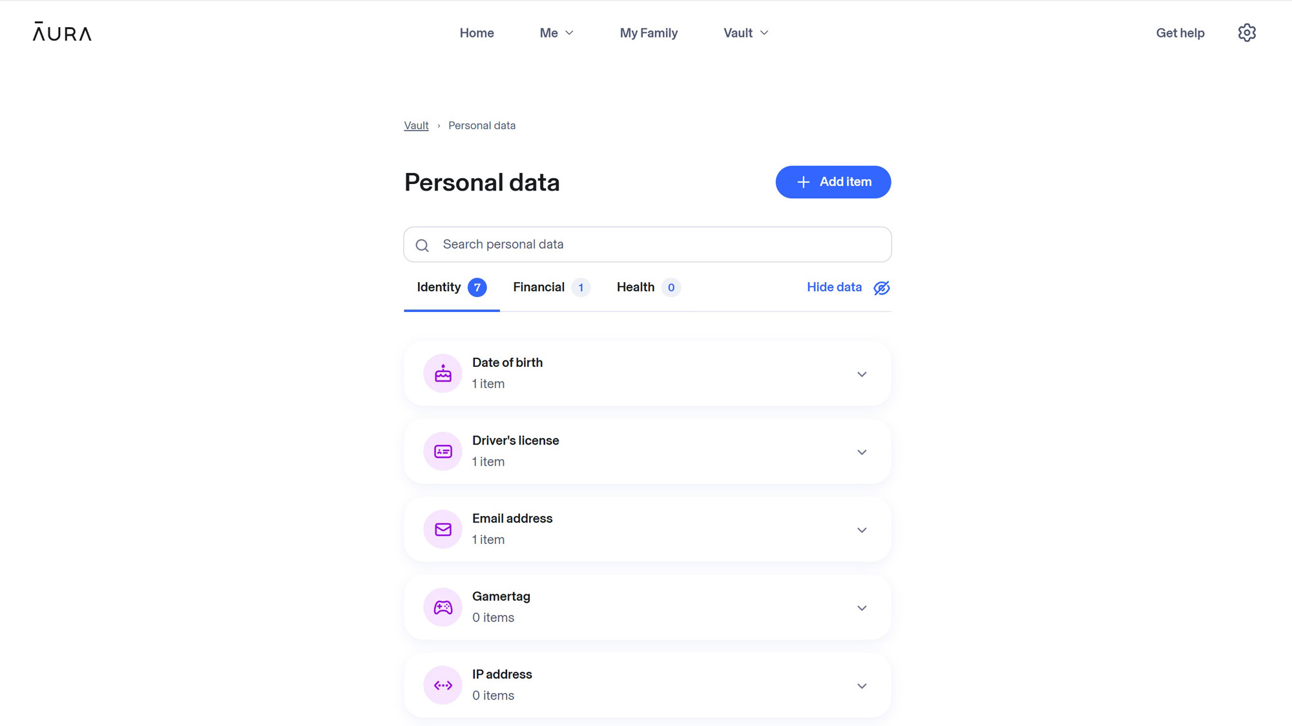Click the Email address envelope icon
1292x726 pixels.
pos(443,530)
